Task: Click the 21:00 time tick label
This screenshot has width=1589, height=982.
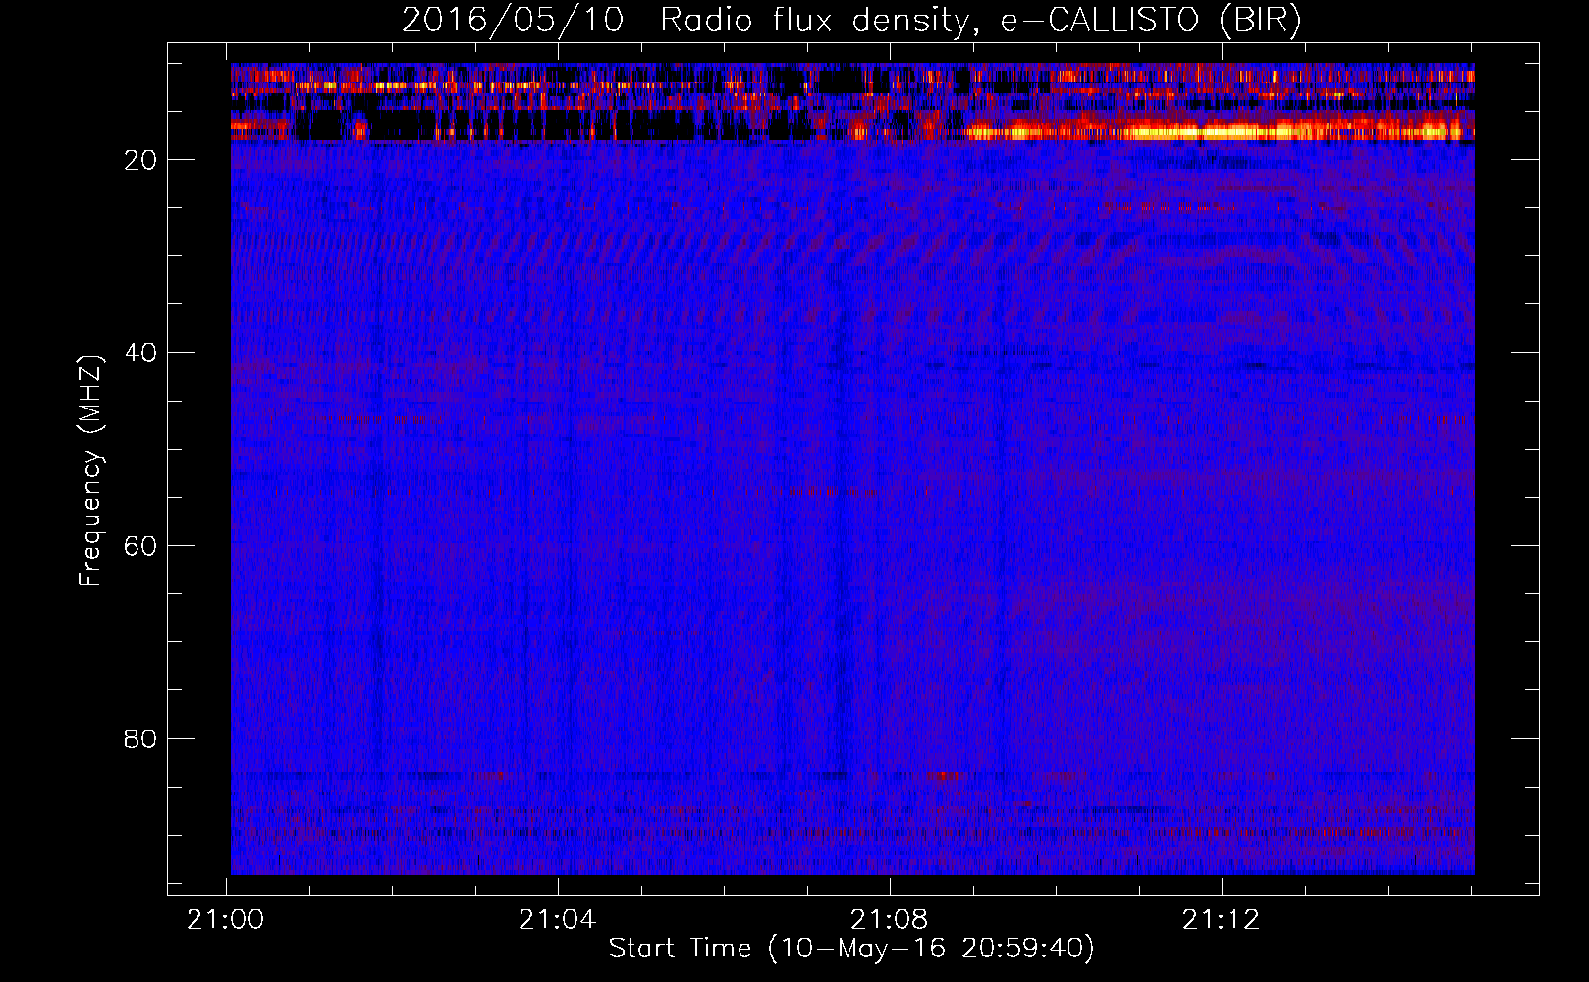Action: (226, 920)
